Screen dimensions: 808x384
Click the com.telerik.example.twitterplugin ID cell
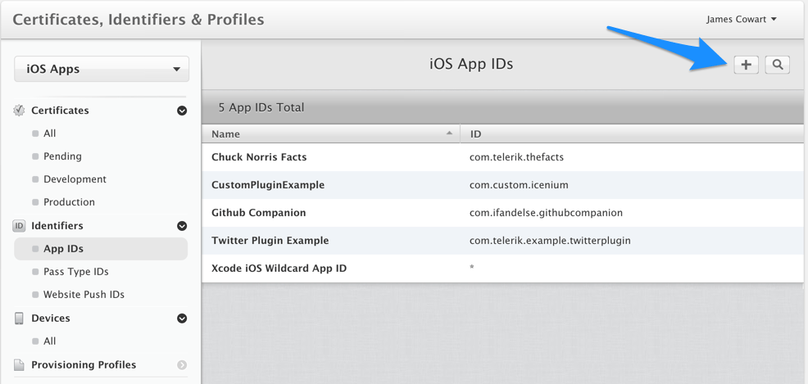[x=550, y=241]
